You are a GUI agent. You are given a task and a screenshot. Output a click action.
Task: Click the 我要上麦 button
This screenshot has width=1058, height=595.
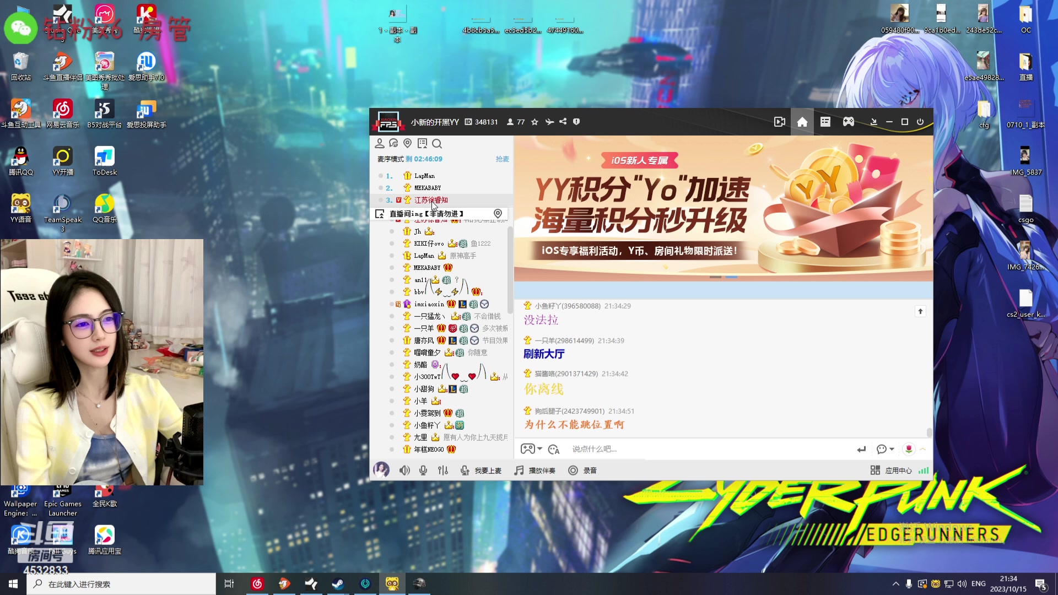[x=481, y=470]
